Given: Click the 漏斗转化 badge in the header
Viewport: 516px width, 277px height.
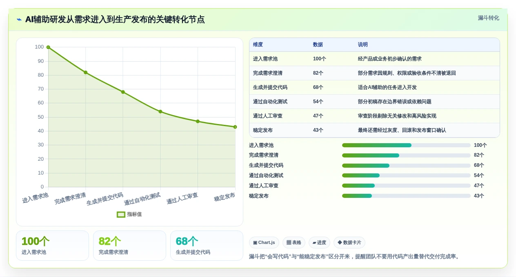Looking at the screenshot, I should 488,18.
